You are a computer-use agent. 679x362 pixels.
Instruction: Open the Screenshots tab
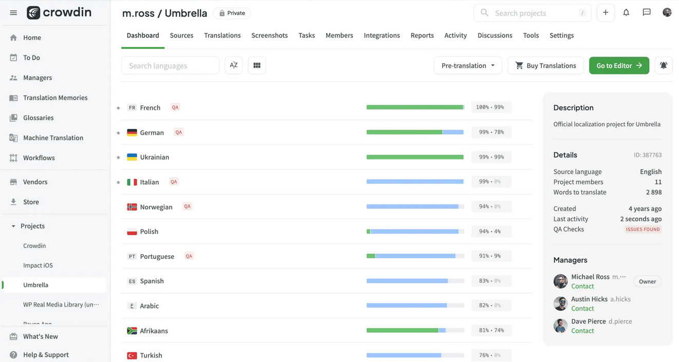pos(270,35)
